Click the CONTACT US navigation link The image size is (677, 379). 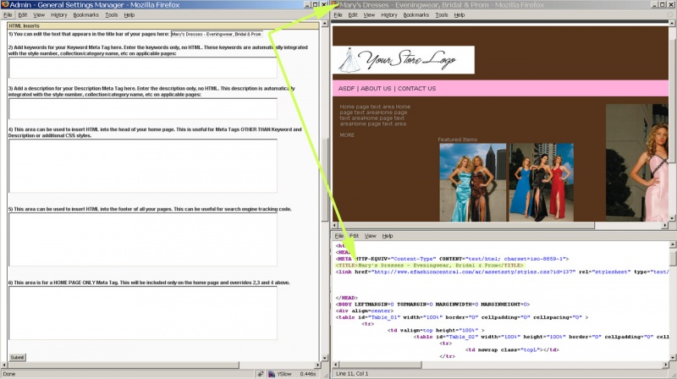[416, 89]
